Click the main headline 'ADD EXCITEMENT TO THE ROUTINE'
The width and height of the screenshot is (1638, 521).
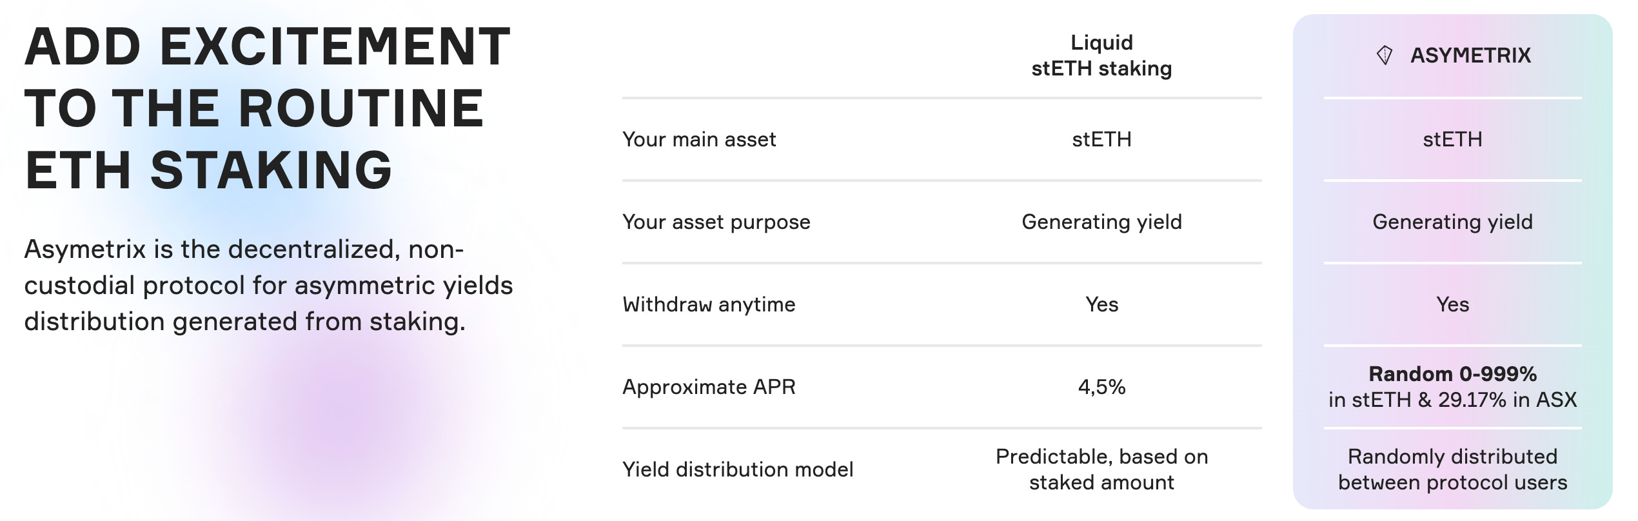[267, 77]
